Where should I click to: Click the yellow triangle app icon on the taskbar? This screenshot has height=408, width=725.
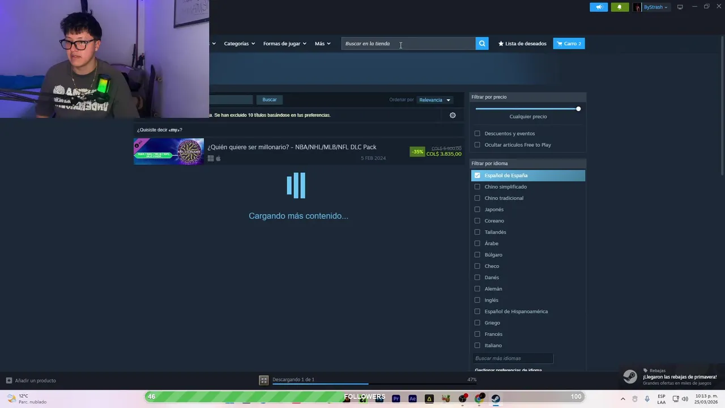(429, 398)
